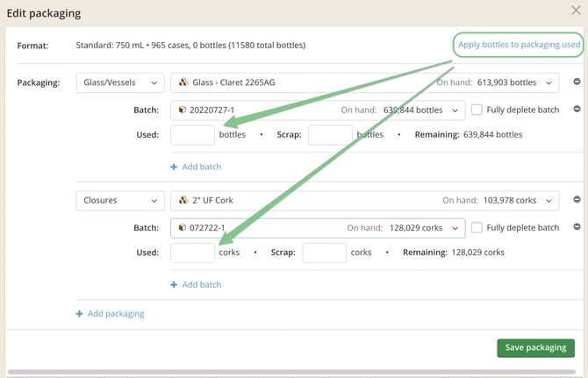Click the plus icon beside Add packaging

80,313
